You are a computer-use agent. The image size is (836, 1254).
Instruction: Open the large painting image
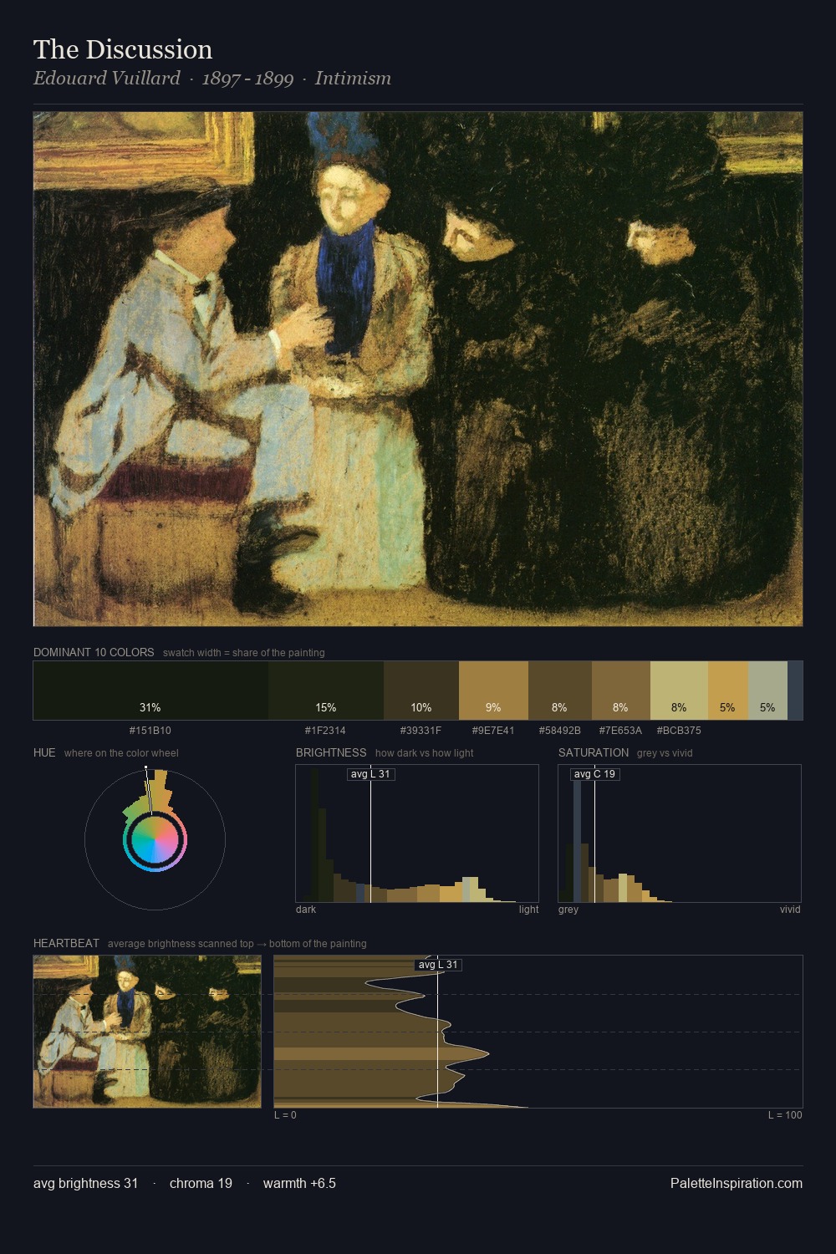point(418,369)
